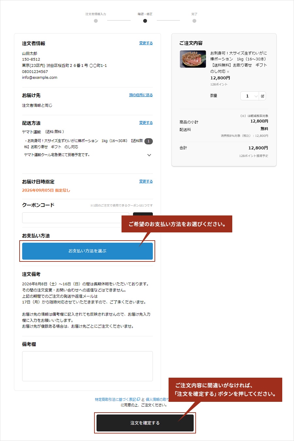
Task: Click postal code 150-8512
Action: [x=31, y=59]
